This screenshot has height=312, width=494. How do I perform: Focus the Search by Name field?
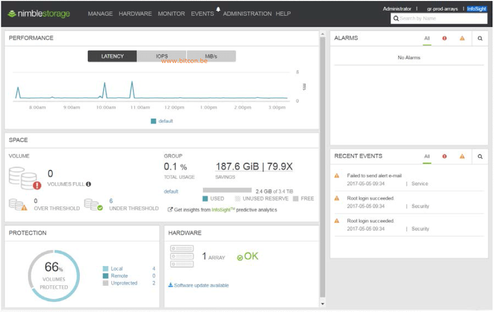click(439, 18)
